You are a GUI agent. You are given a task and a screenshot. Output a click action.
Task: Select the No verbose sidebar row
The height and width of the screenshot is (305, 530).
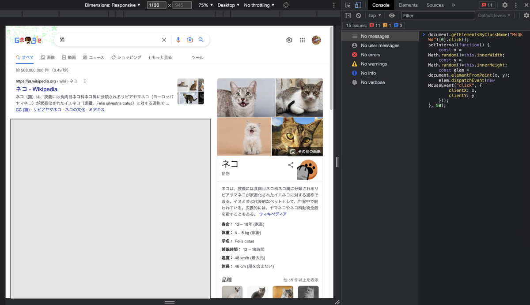tap(381, 82)
